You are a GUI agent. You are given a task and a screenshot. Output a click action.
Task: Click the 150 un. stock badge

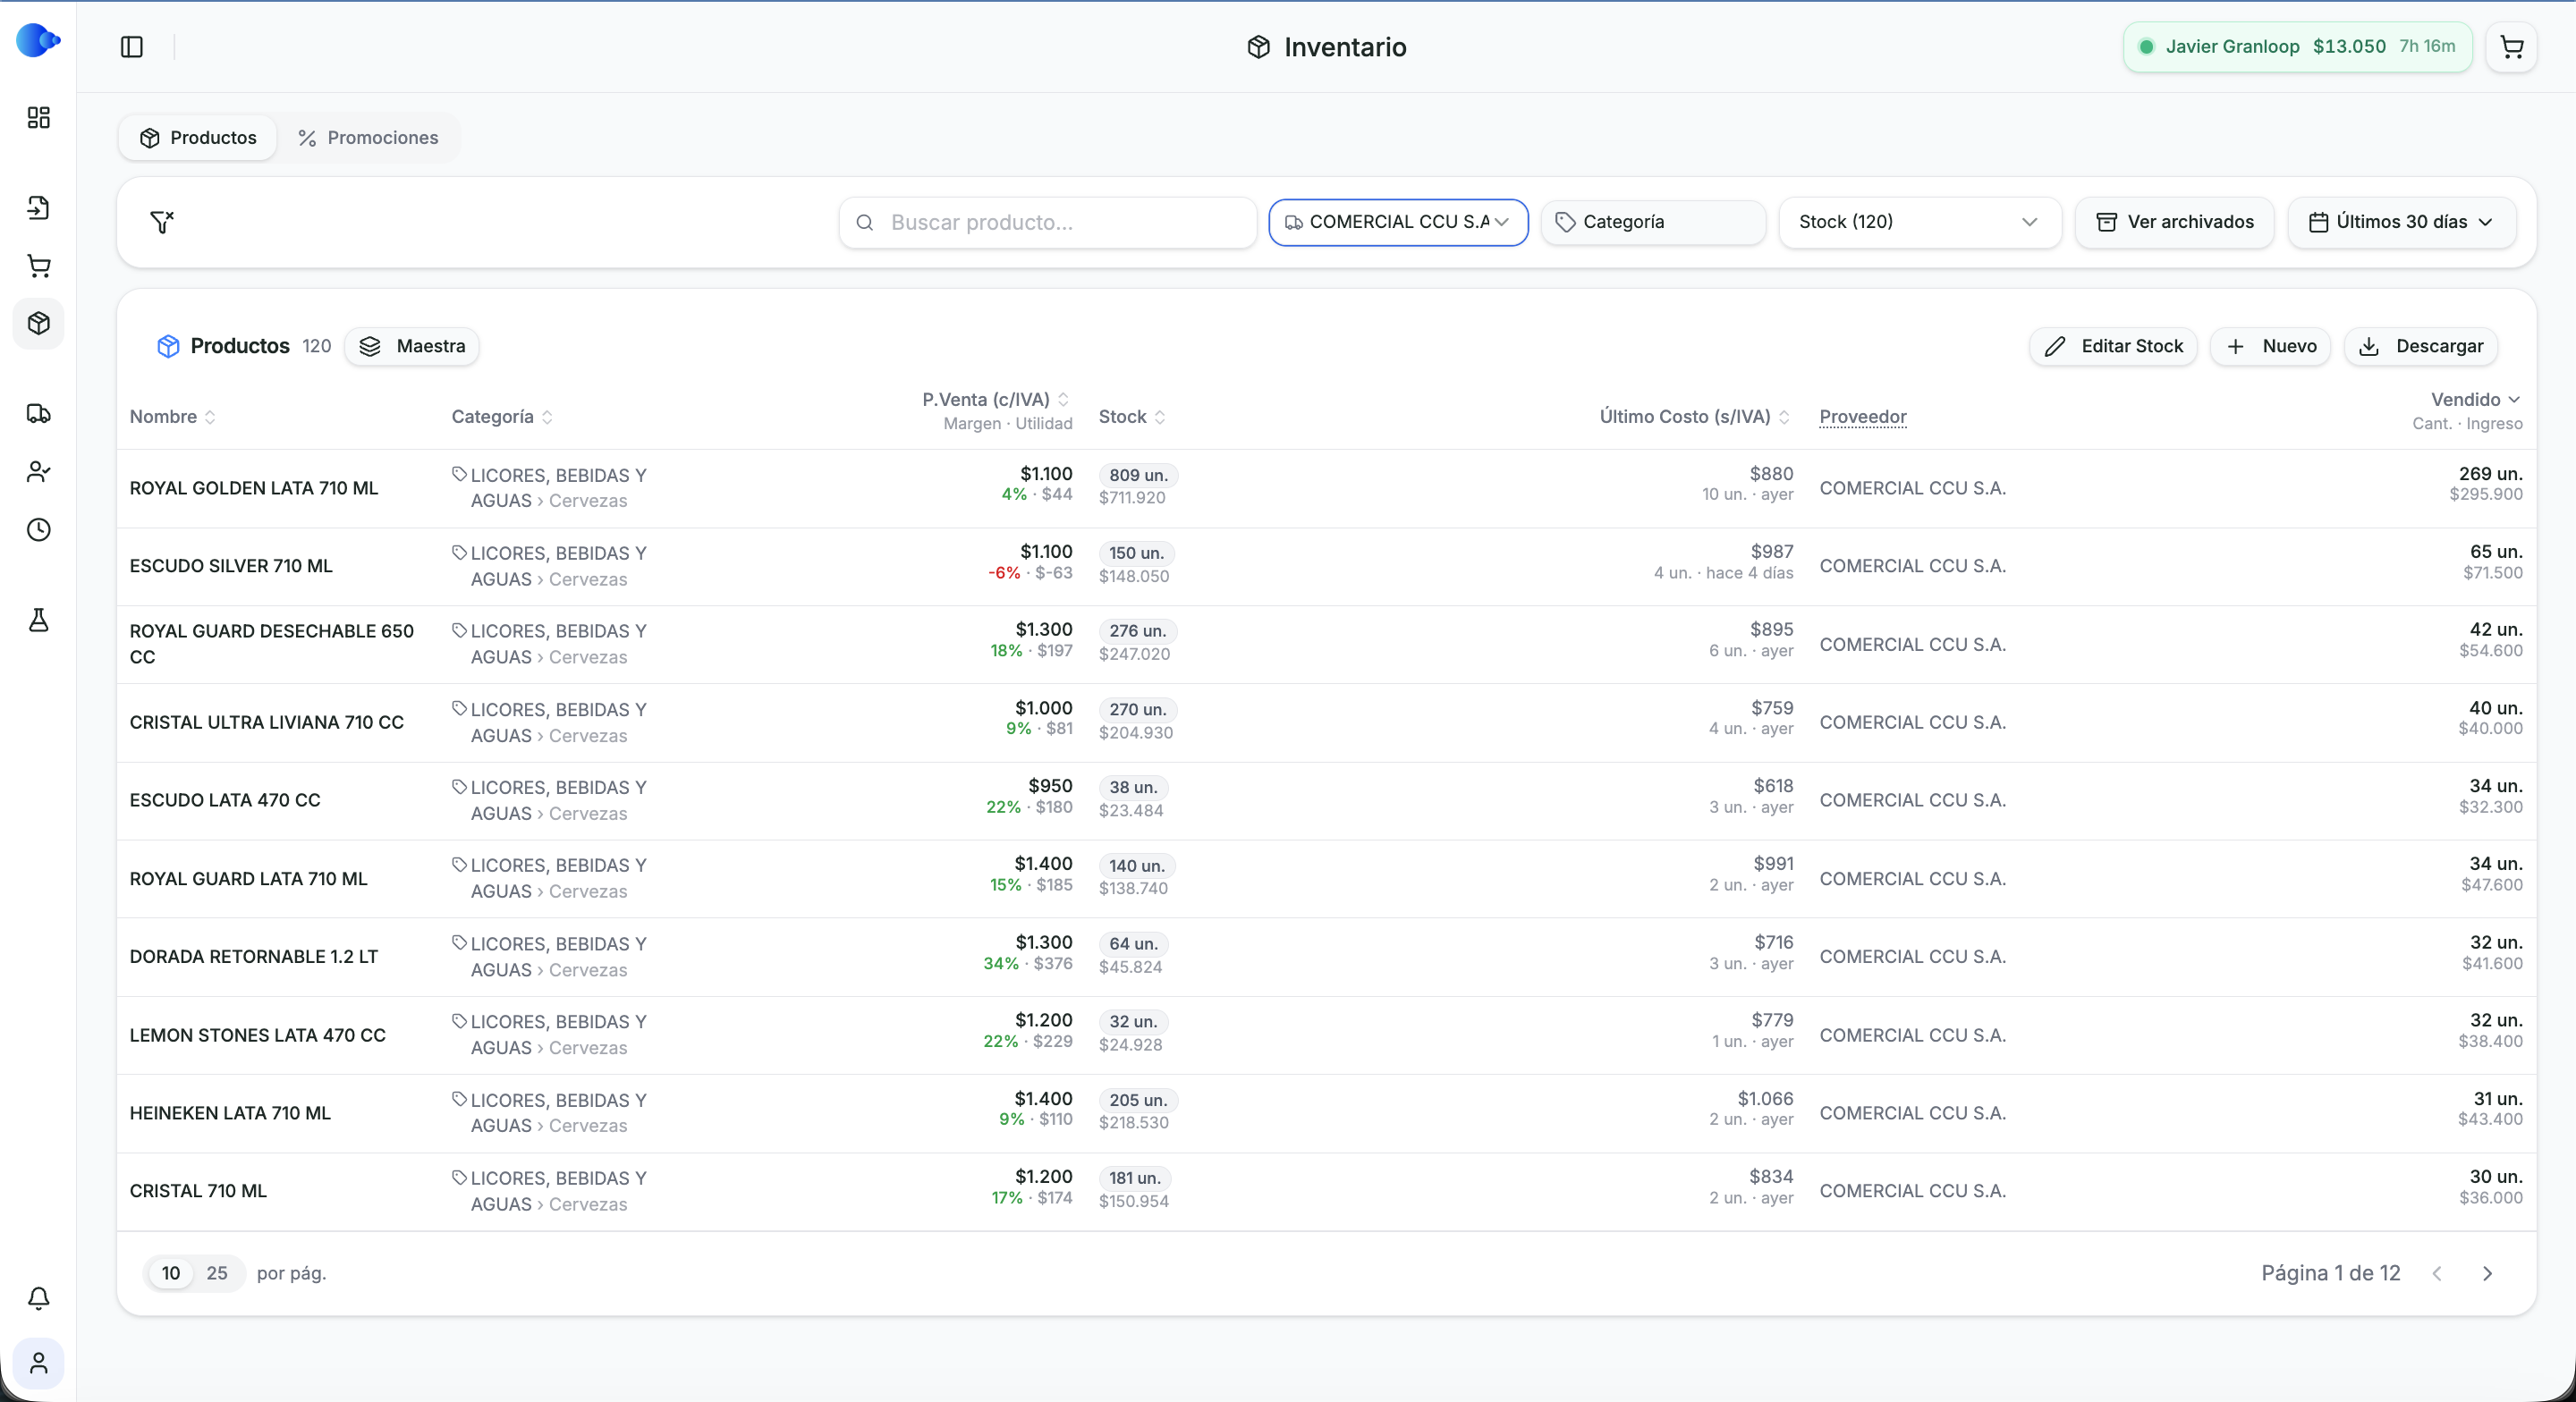[x=1136, y=553]
